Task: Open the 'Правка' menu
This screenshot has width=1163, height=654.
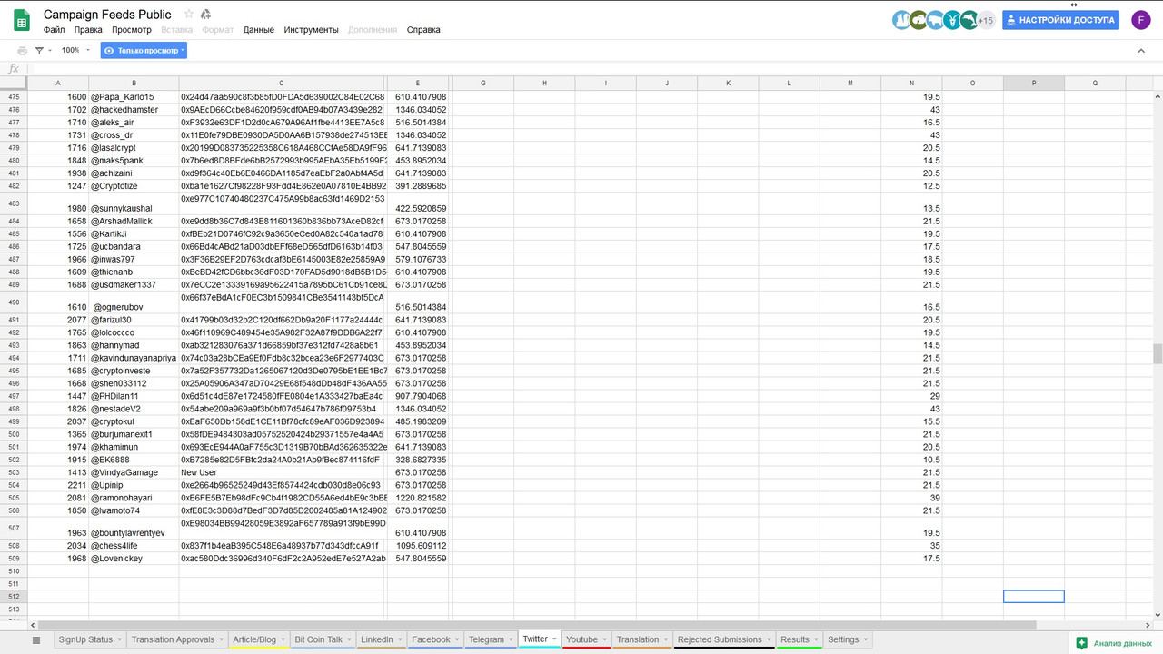Action: (88, 30)
